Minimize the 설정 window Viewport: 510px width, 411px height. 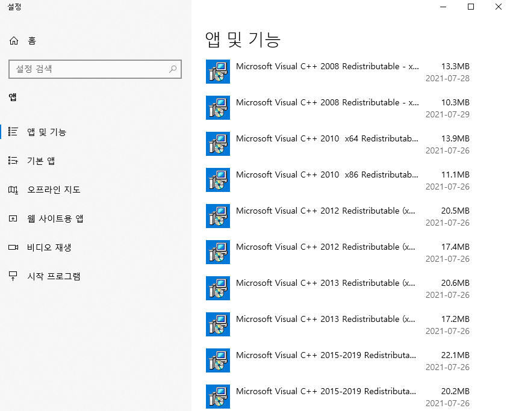(443, 7)
